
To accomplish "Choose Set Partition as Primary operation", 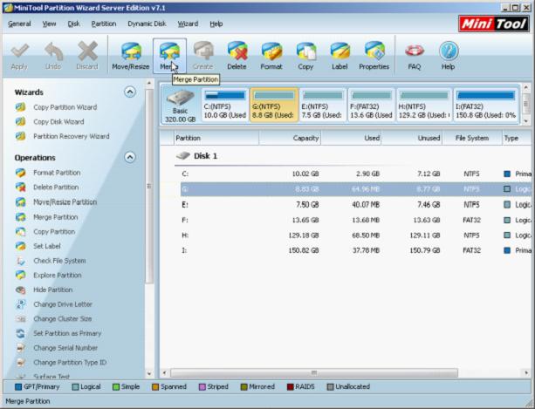I will [x=67, y=333].
